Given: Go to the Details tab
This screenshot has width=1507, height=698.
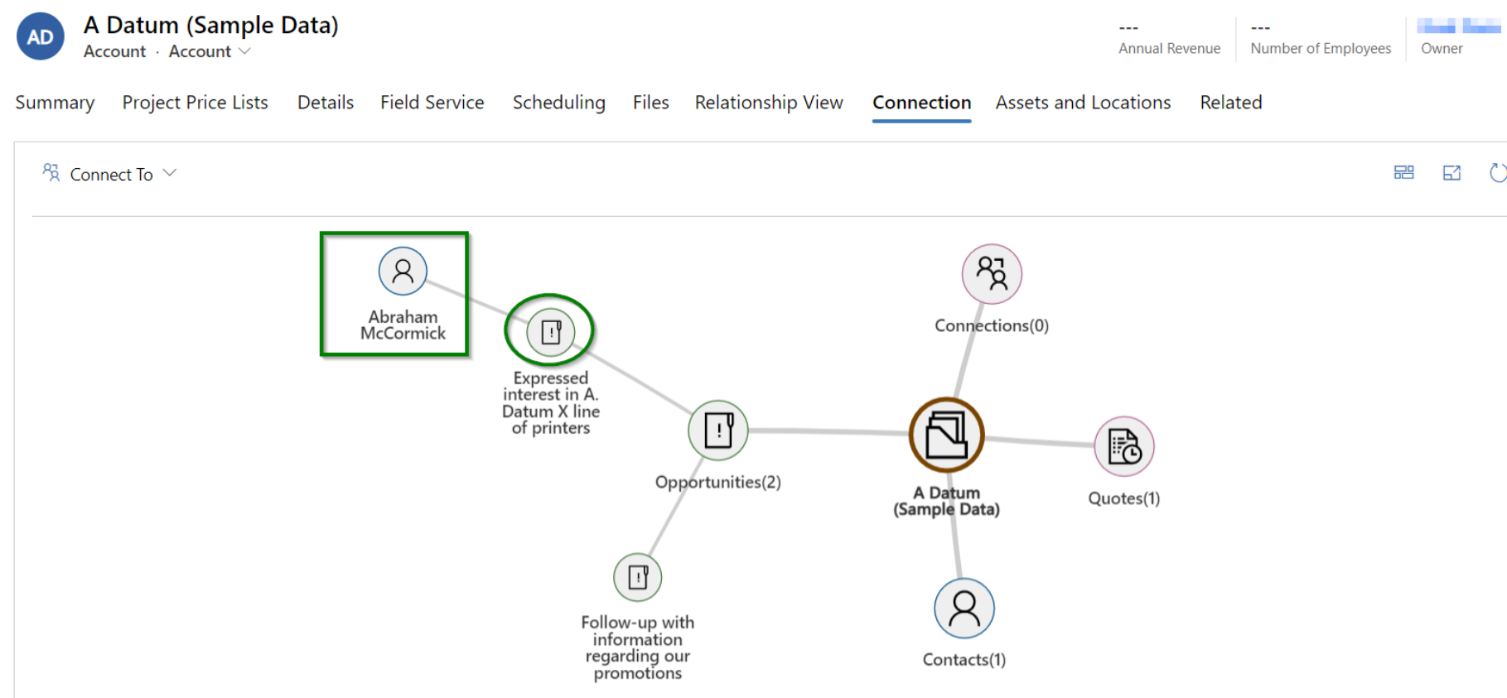Looking at the screenshot, I should [x=326, y=103].
